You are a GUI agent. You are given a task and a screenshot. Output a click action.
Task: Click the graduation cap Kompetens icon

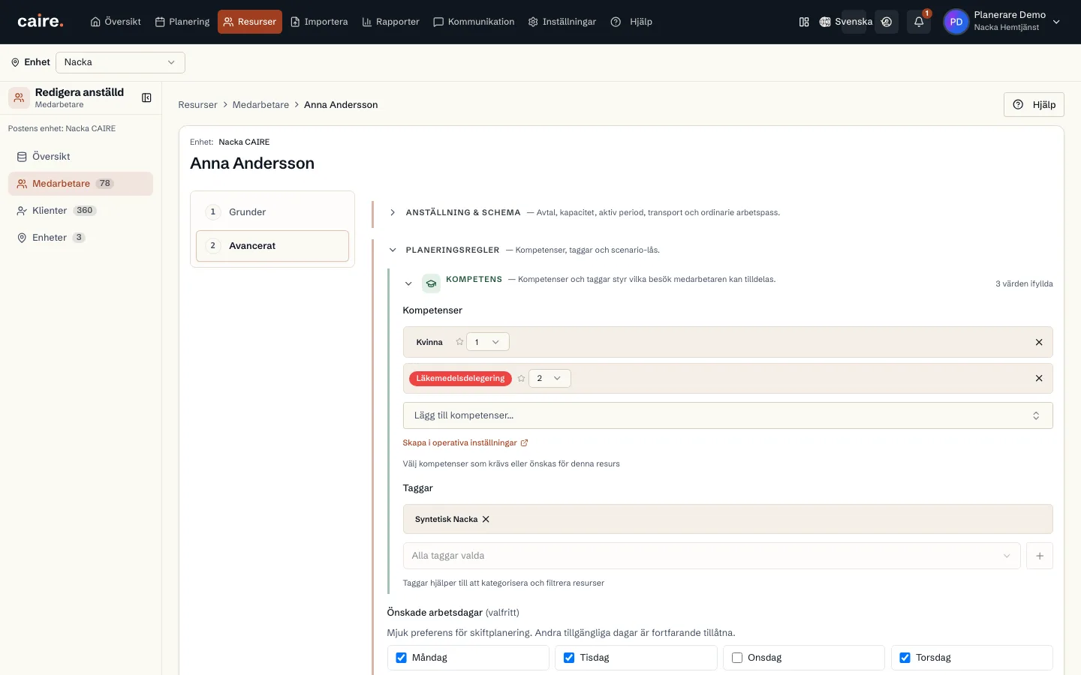431,283
